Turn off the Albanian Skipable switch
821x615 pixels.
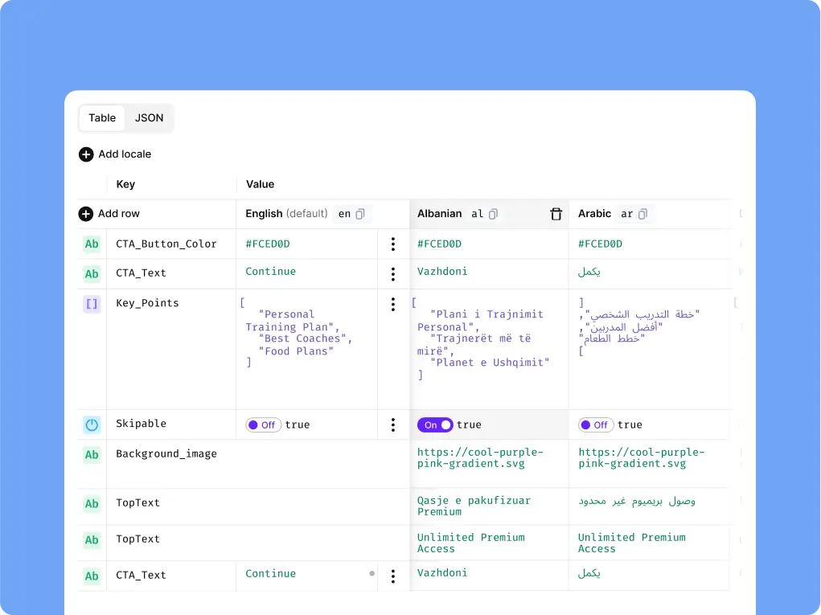[x=435, y=425]
